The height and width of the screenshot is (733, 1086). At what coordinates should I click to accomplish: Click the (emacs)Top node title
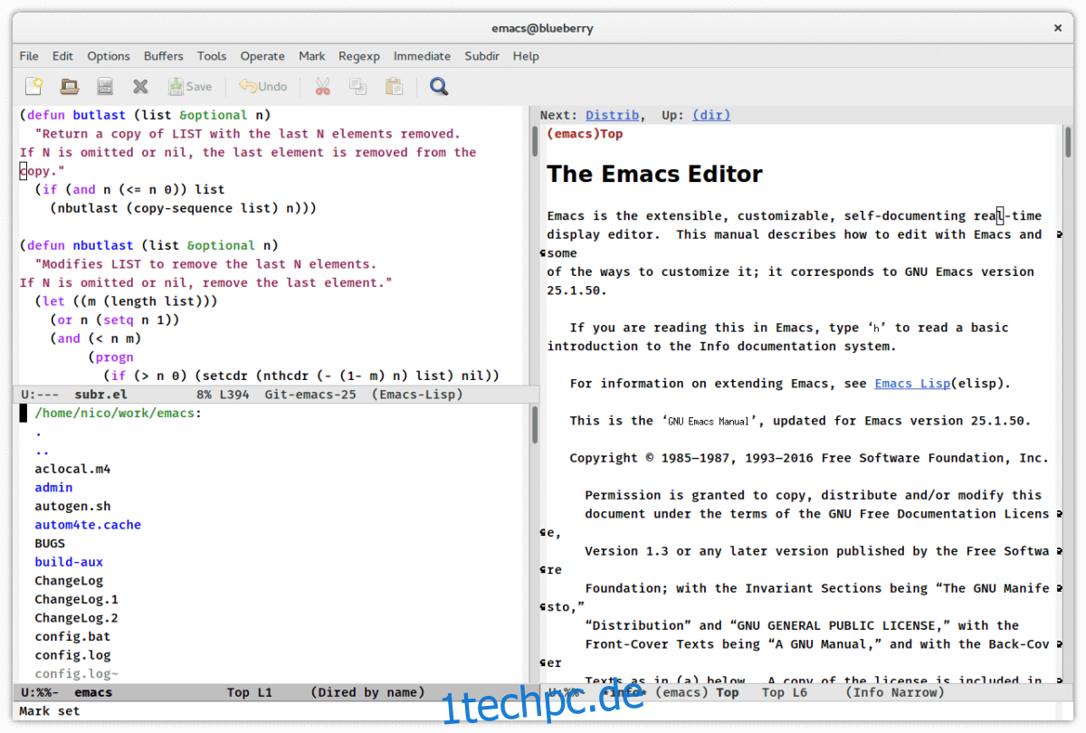click(x=585, y=134)
